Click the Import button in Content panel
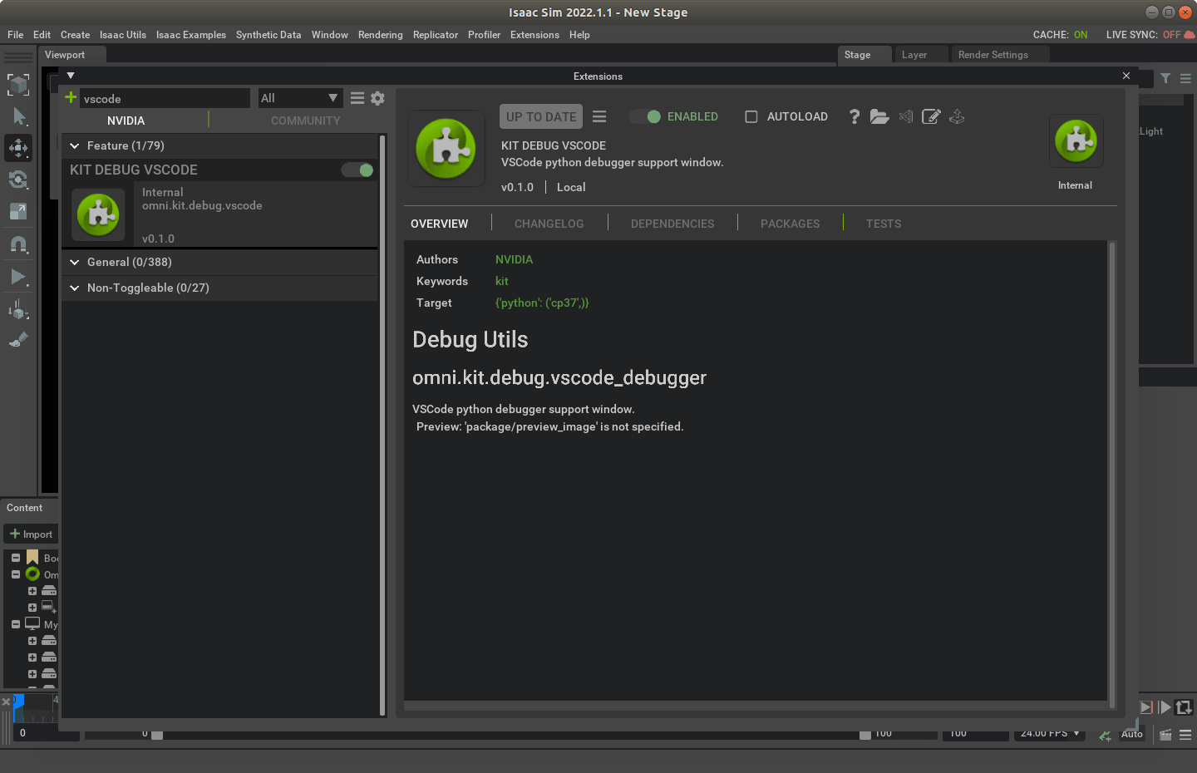 click(31, 534)
